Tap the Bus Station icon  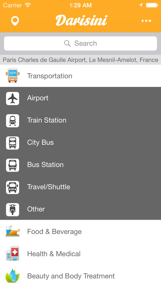pyautogui.click(x=13, y=165)
